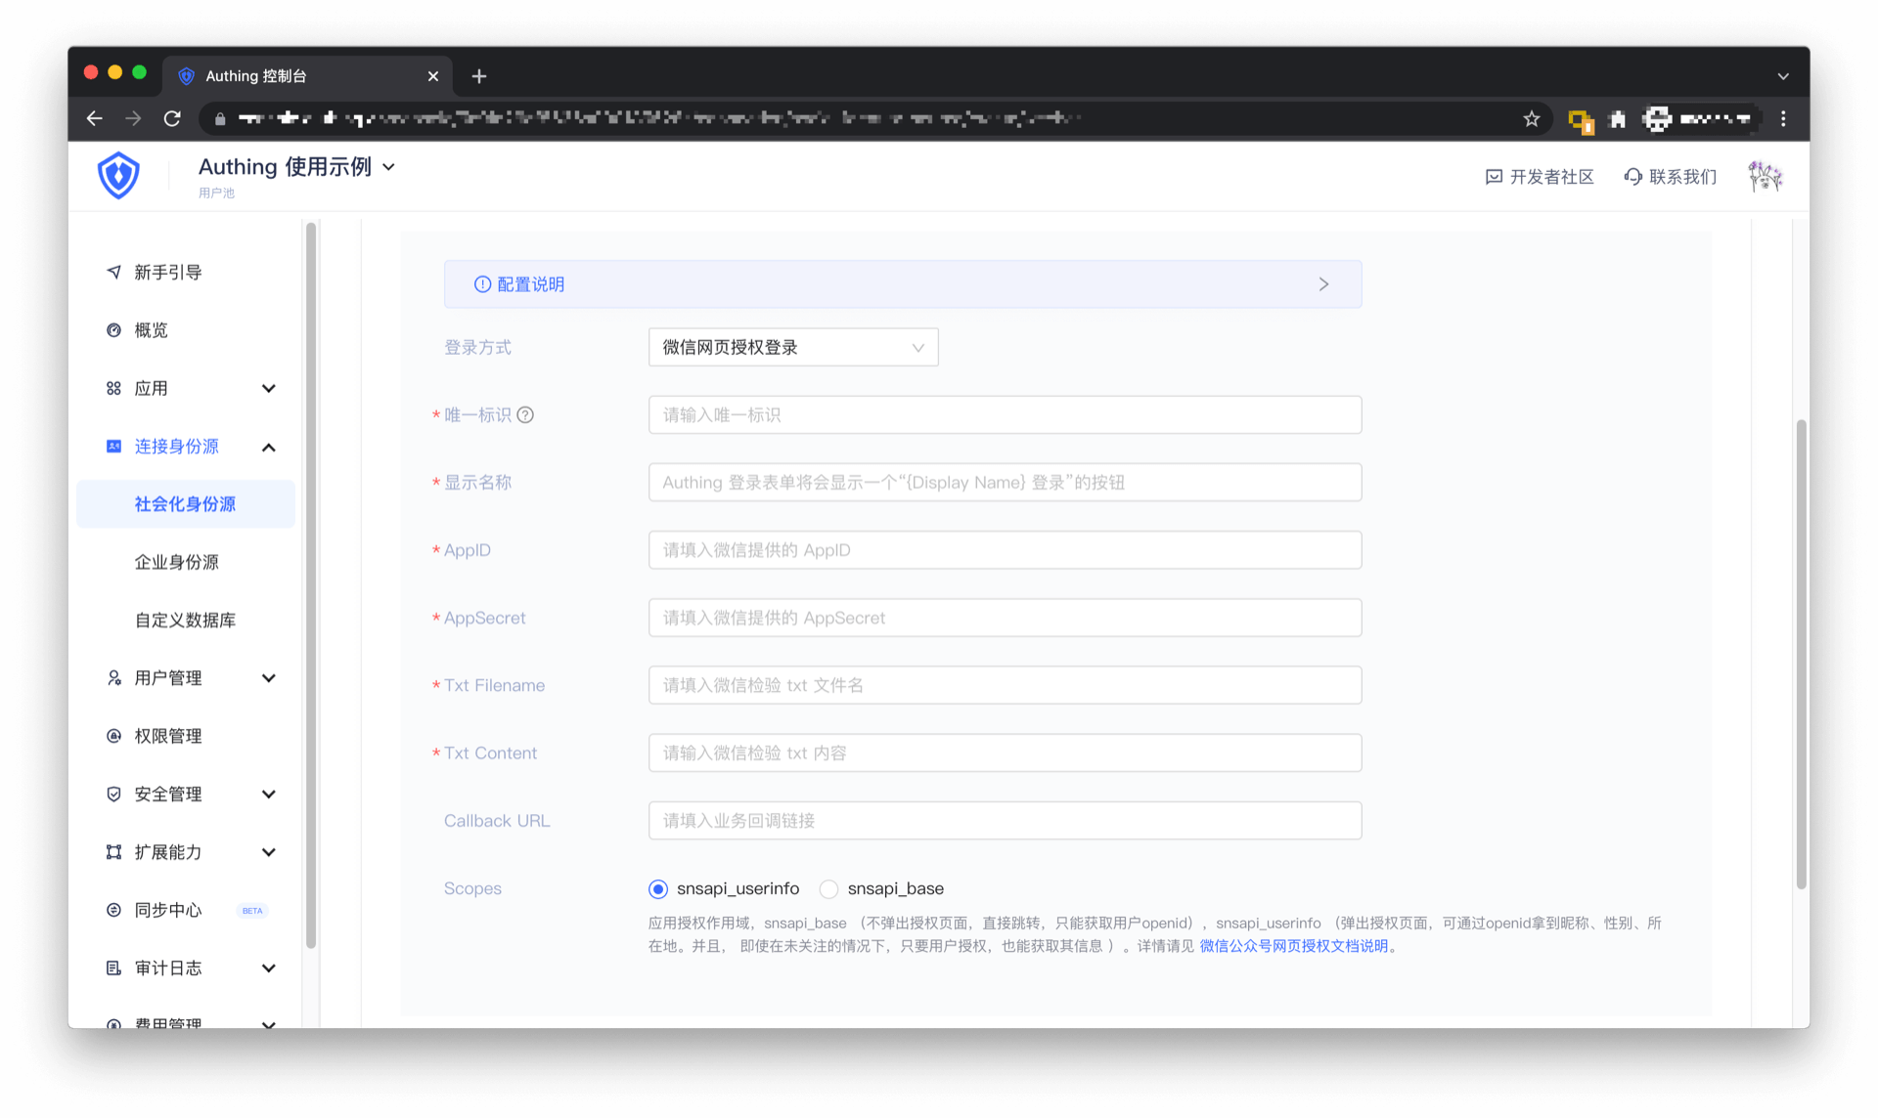
Task: Select the snsapi_userinfo scope radio
Action: [x=658, y=889]
